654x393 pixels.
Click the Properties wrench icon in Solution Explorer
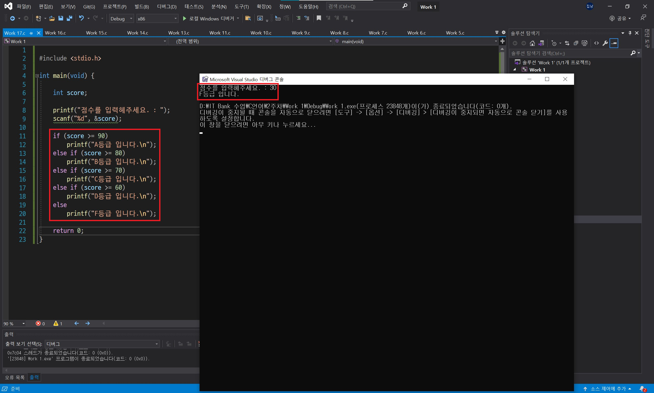(605, 43)
